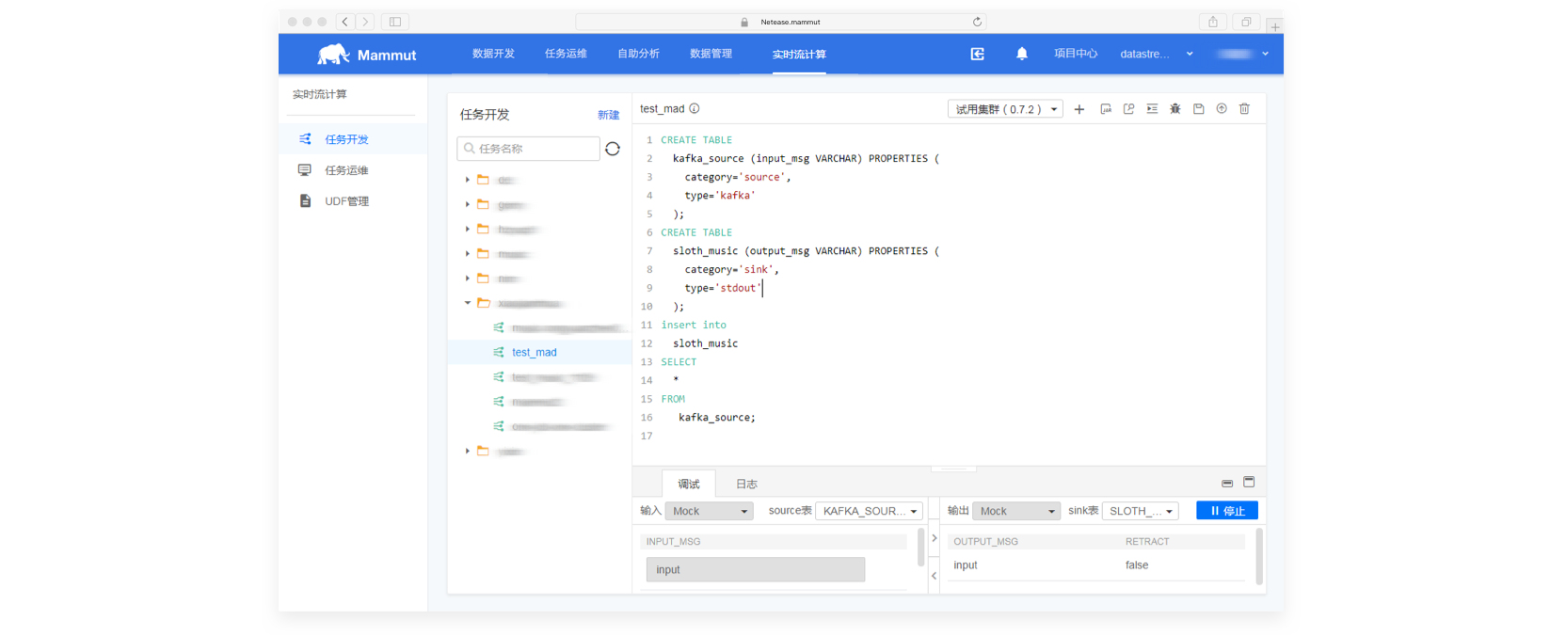This screenshot has height=636, width=1566.
Task: Open the notification bell in header
Action: pyautogui.click(x=1022, y=54)
